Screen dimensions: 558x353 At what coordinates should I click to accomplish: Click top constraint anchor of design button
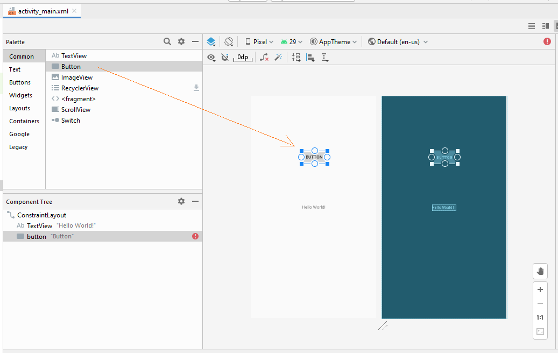[x=315, y=151]
